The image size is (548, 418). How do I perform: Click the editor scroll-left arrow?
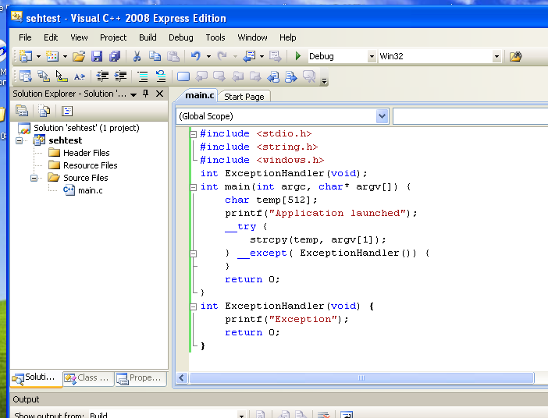click(181, 377)
